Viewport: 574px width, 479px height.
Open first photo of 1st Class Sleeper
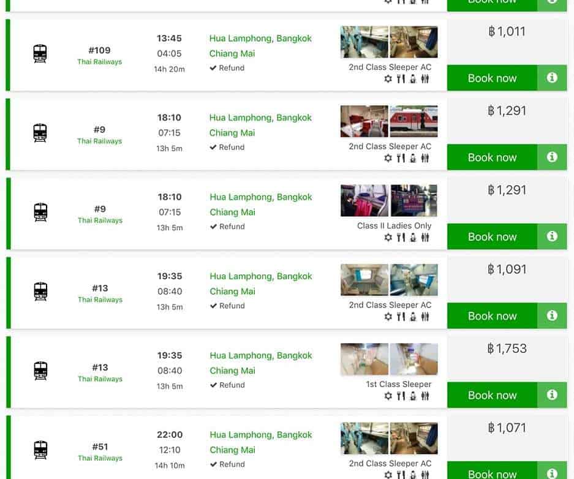[x=364, y=359]
